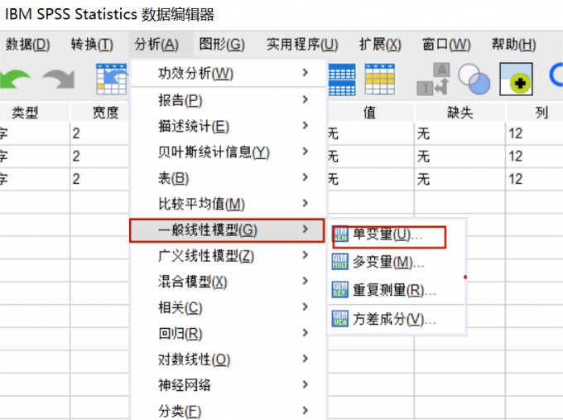
Task: Expand submenu arrow next to 回归(R)
Action: (306, 333)
